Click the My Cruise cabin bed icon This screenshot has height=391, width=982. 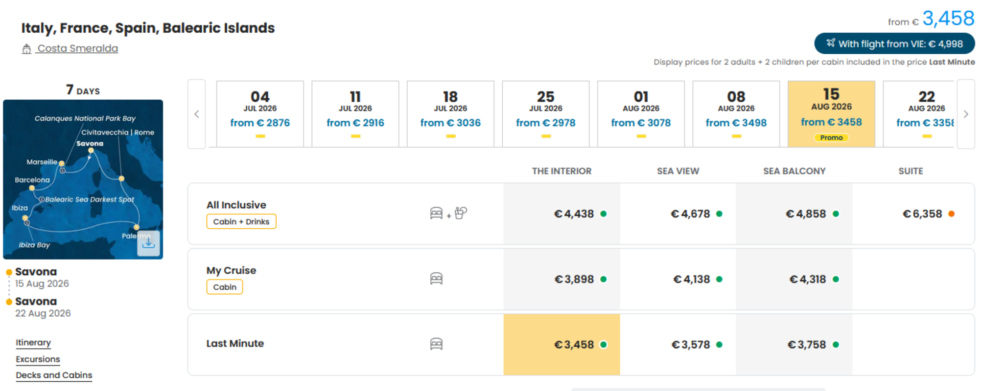tap(436, 279)
